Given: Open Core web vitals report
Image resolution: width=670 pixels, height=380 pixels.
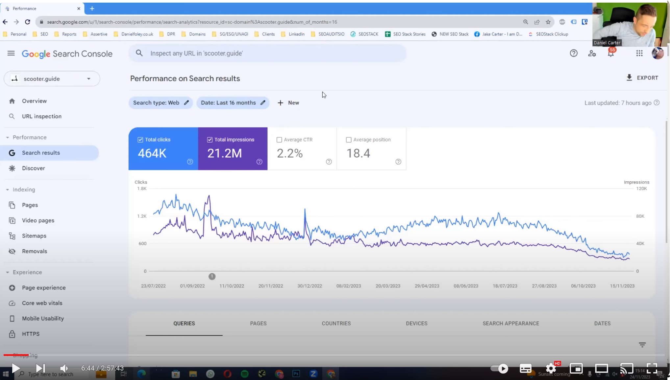Looking at the screenshot, I should tap(42, 303).
